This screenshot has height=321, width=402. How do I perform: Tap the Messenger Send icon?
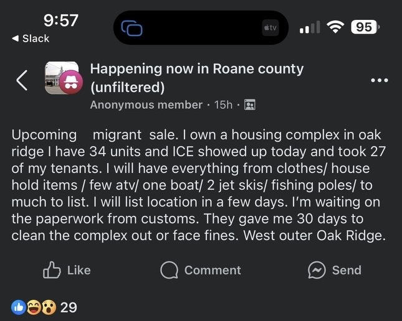tap(318, 269)
